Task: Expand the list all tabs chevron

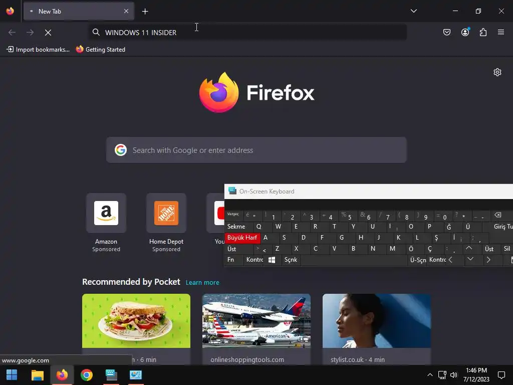Action: coord(413,11)
